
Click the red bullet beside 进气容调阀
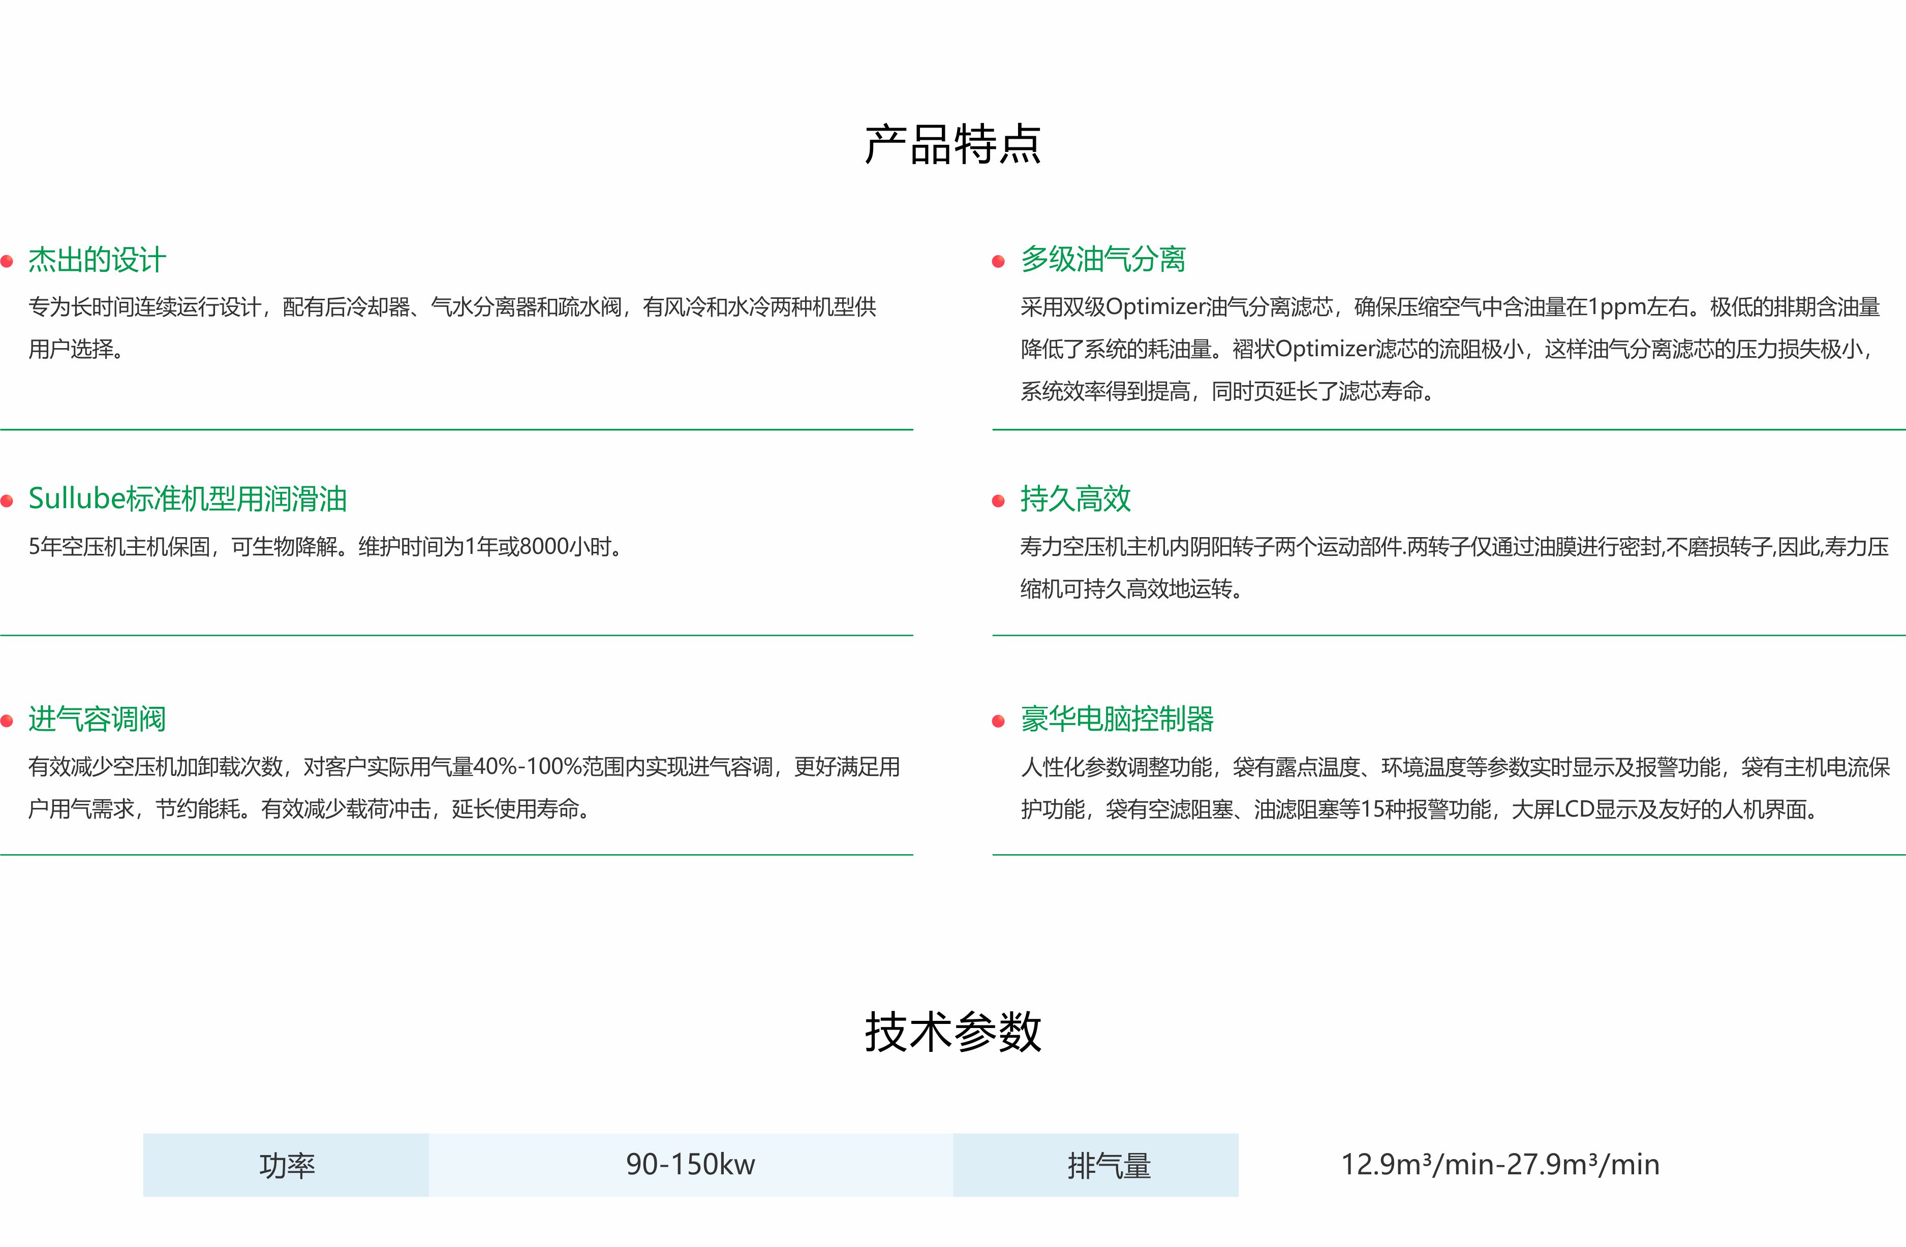(x=7, y=721)
